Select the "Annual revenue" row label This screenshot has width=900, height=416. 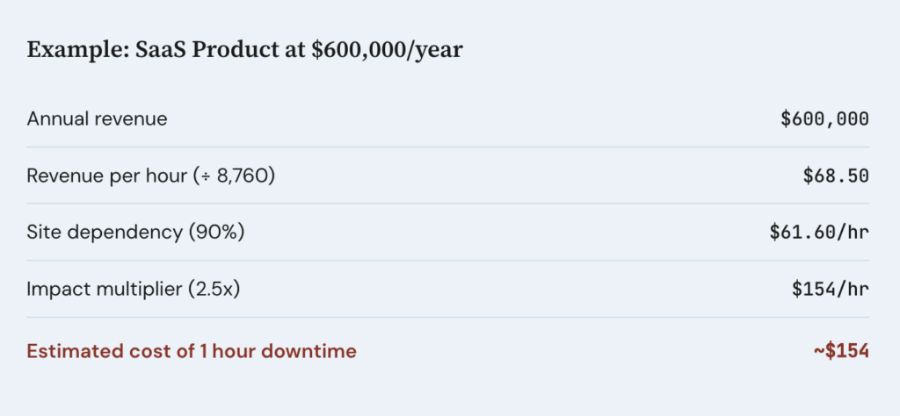click(x=97, y=118)
